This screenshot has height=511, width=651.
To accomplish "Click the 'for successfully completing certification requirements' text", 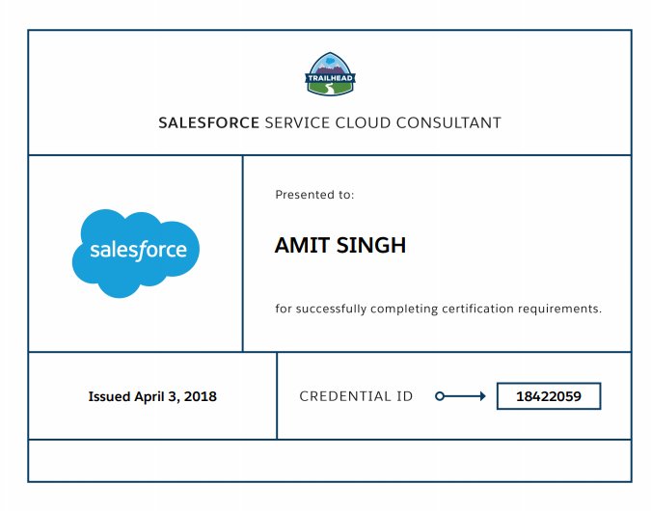I will pos(438,309).
